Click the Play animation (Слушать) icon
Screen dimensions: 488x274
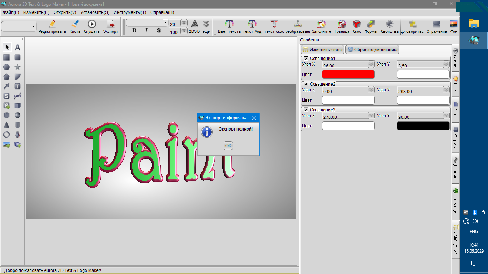pyautogui.click(x=92, y=25)
